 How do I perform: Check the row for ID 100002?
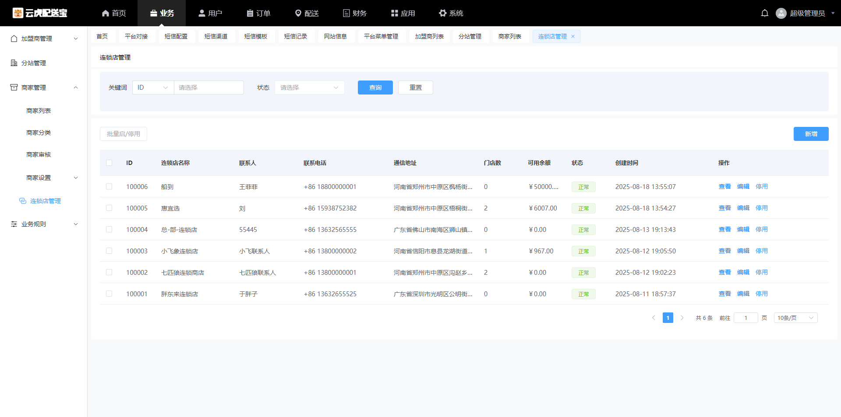tap(109, 272)
